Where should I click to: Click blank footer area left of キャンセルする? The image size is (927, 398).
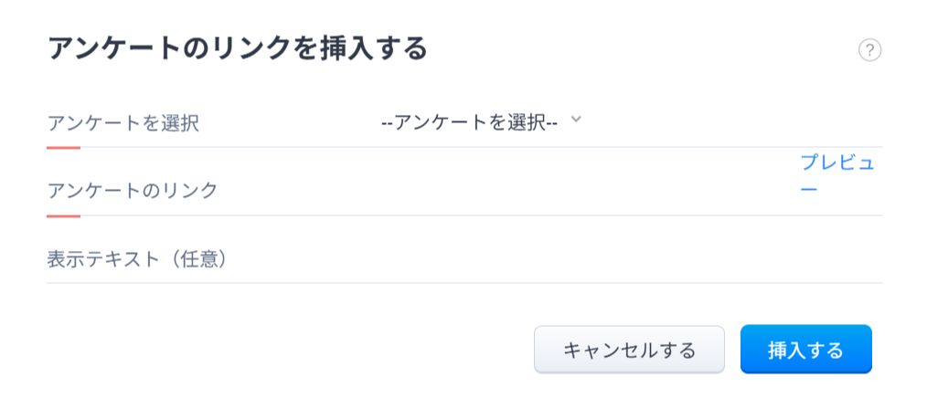[274, 350]
